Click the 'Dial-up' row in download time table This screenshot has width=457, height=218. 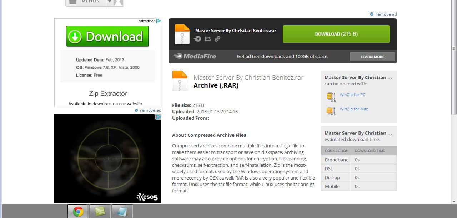(359, 177)
